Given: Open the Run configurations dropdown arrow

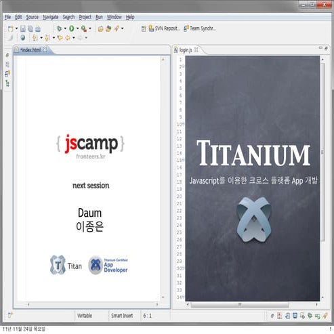Looking at the screenshot, I should tap(77, 28).
